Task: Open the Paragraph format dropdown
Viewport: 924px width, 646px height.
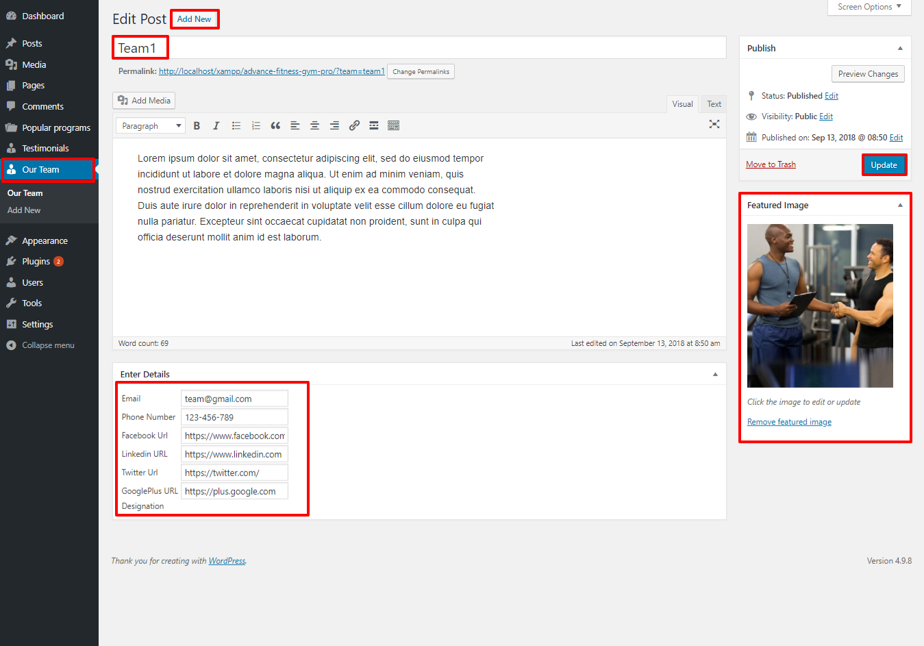Action: tap(151, 126)
